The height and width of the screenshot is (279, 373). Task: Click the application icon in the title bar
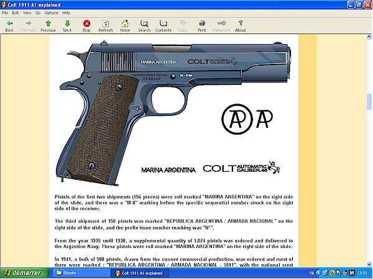coord(4,4)
